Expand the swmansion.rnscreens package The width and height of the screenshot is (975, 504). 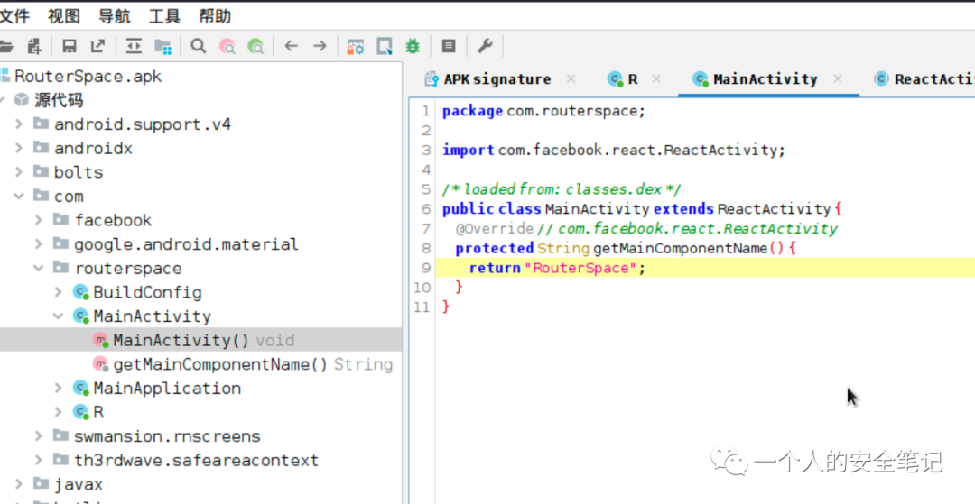(39, 436)
